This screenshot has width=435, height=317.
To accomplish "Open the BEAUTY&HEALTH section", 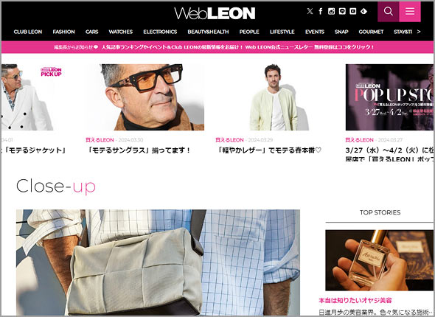I will pos(208,32).
